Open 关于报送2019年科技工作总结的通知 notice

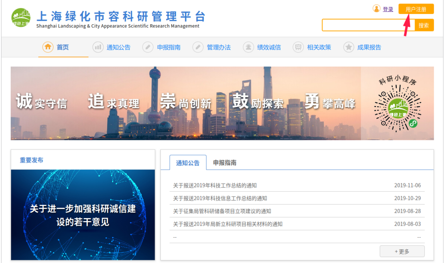(x=215, y=185)
